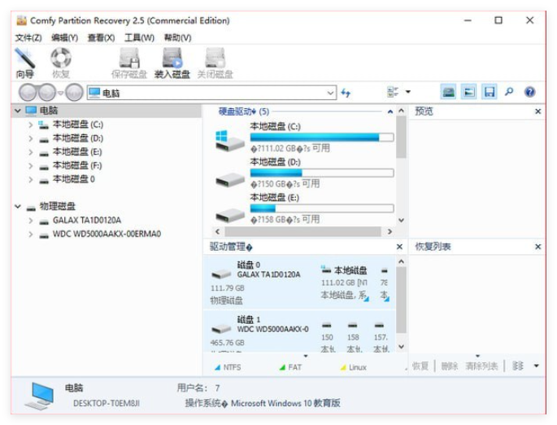Screen dimensions: 557x425
Task: Select WDC WD5000AAKX tree entry
Action: coord(107,234)
